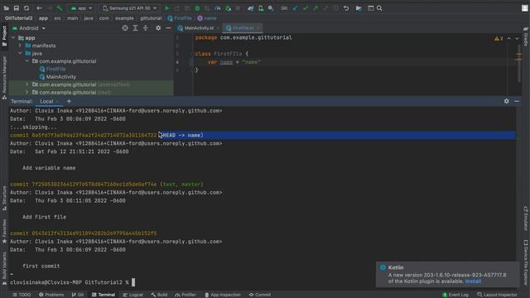Toggle the Build Variants sidebar button

click(x=4, y=268)
